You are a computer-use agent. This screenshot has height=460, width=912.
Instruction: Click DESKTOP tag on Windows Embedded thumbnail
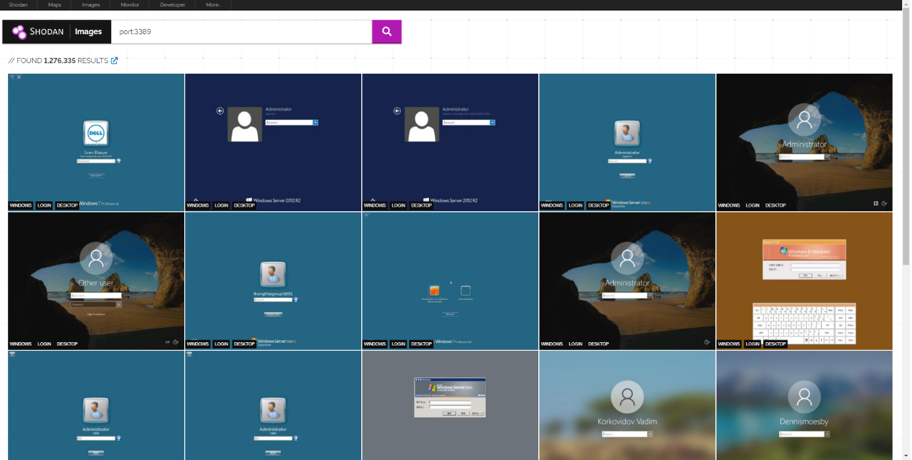[775, 344]
